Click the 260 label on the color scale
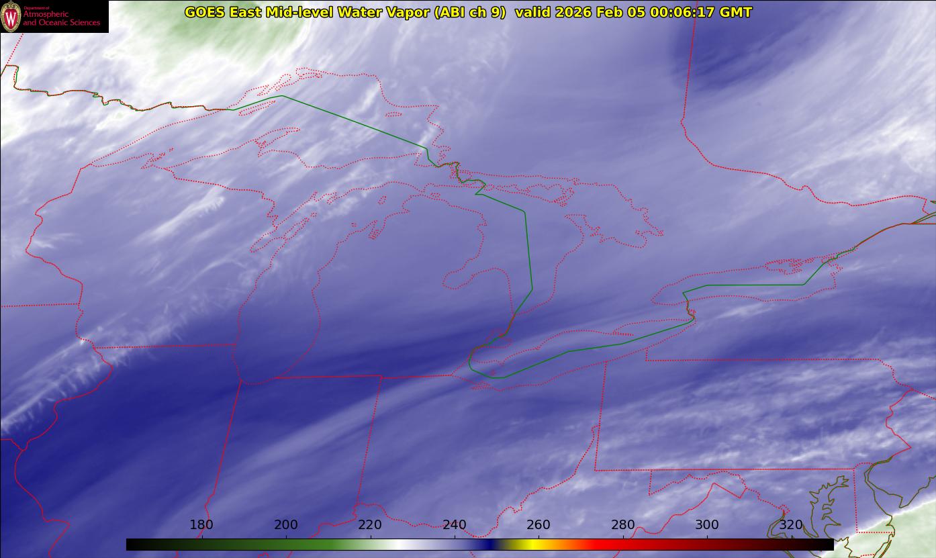 click(x=539, y=525)
